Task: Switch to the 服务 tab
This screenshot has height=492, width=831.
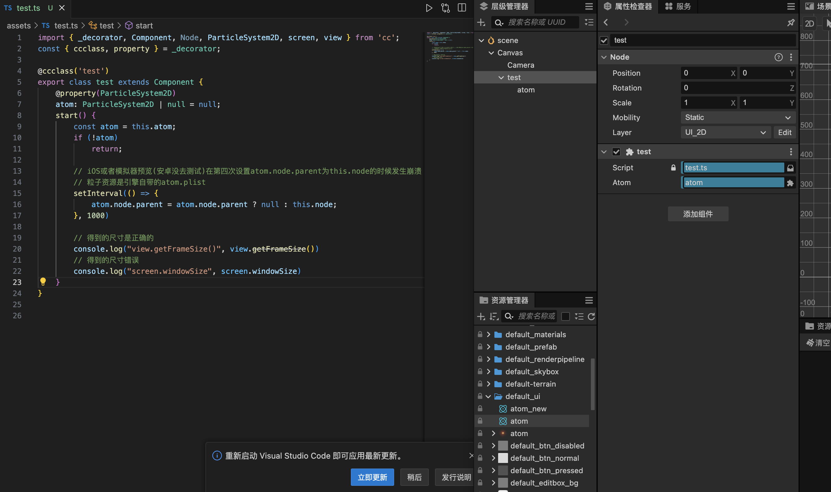Action: [679, 6]
